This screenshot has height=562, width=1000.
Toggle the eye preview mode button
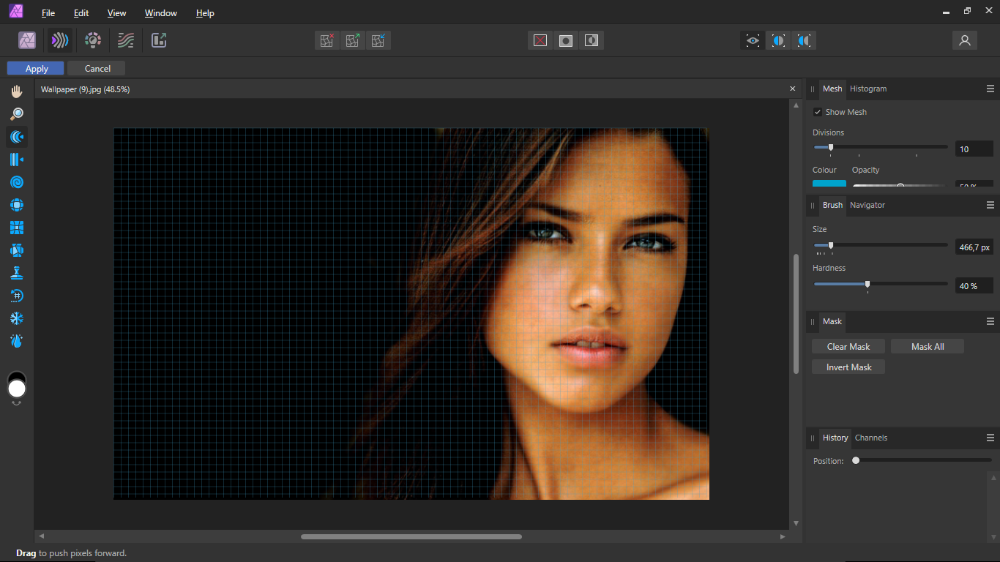pos(753,40)
